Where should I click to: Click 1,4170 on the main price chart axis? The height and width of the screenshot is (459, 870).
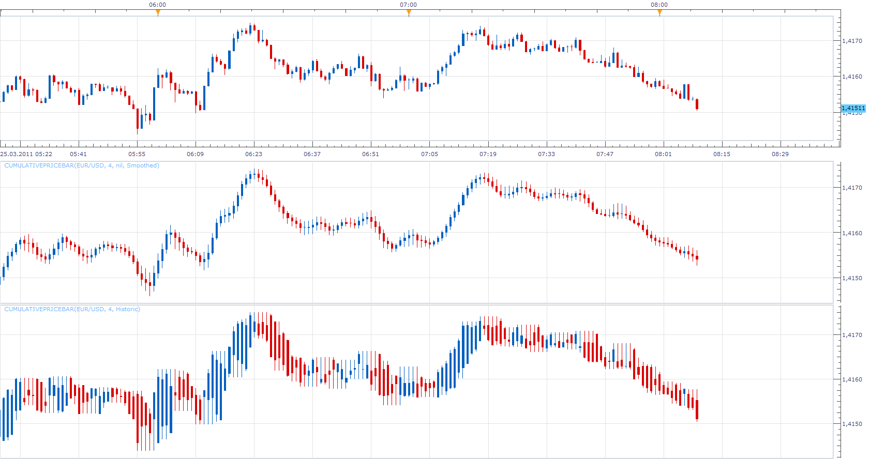[852, 41]
